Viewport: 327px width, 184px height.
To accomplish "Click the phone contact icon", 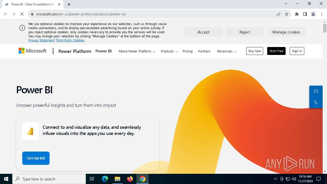I will (316, 102).
